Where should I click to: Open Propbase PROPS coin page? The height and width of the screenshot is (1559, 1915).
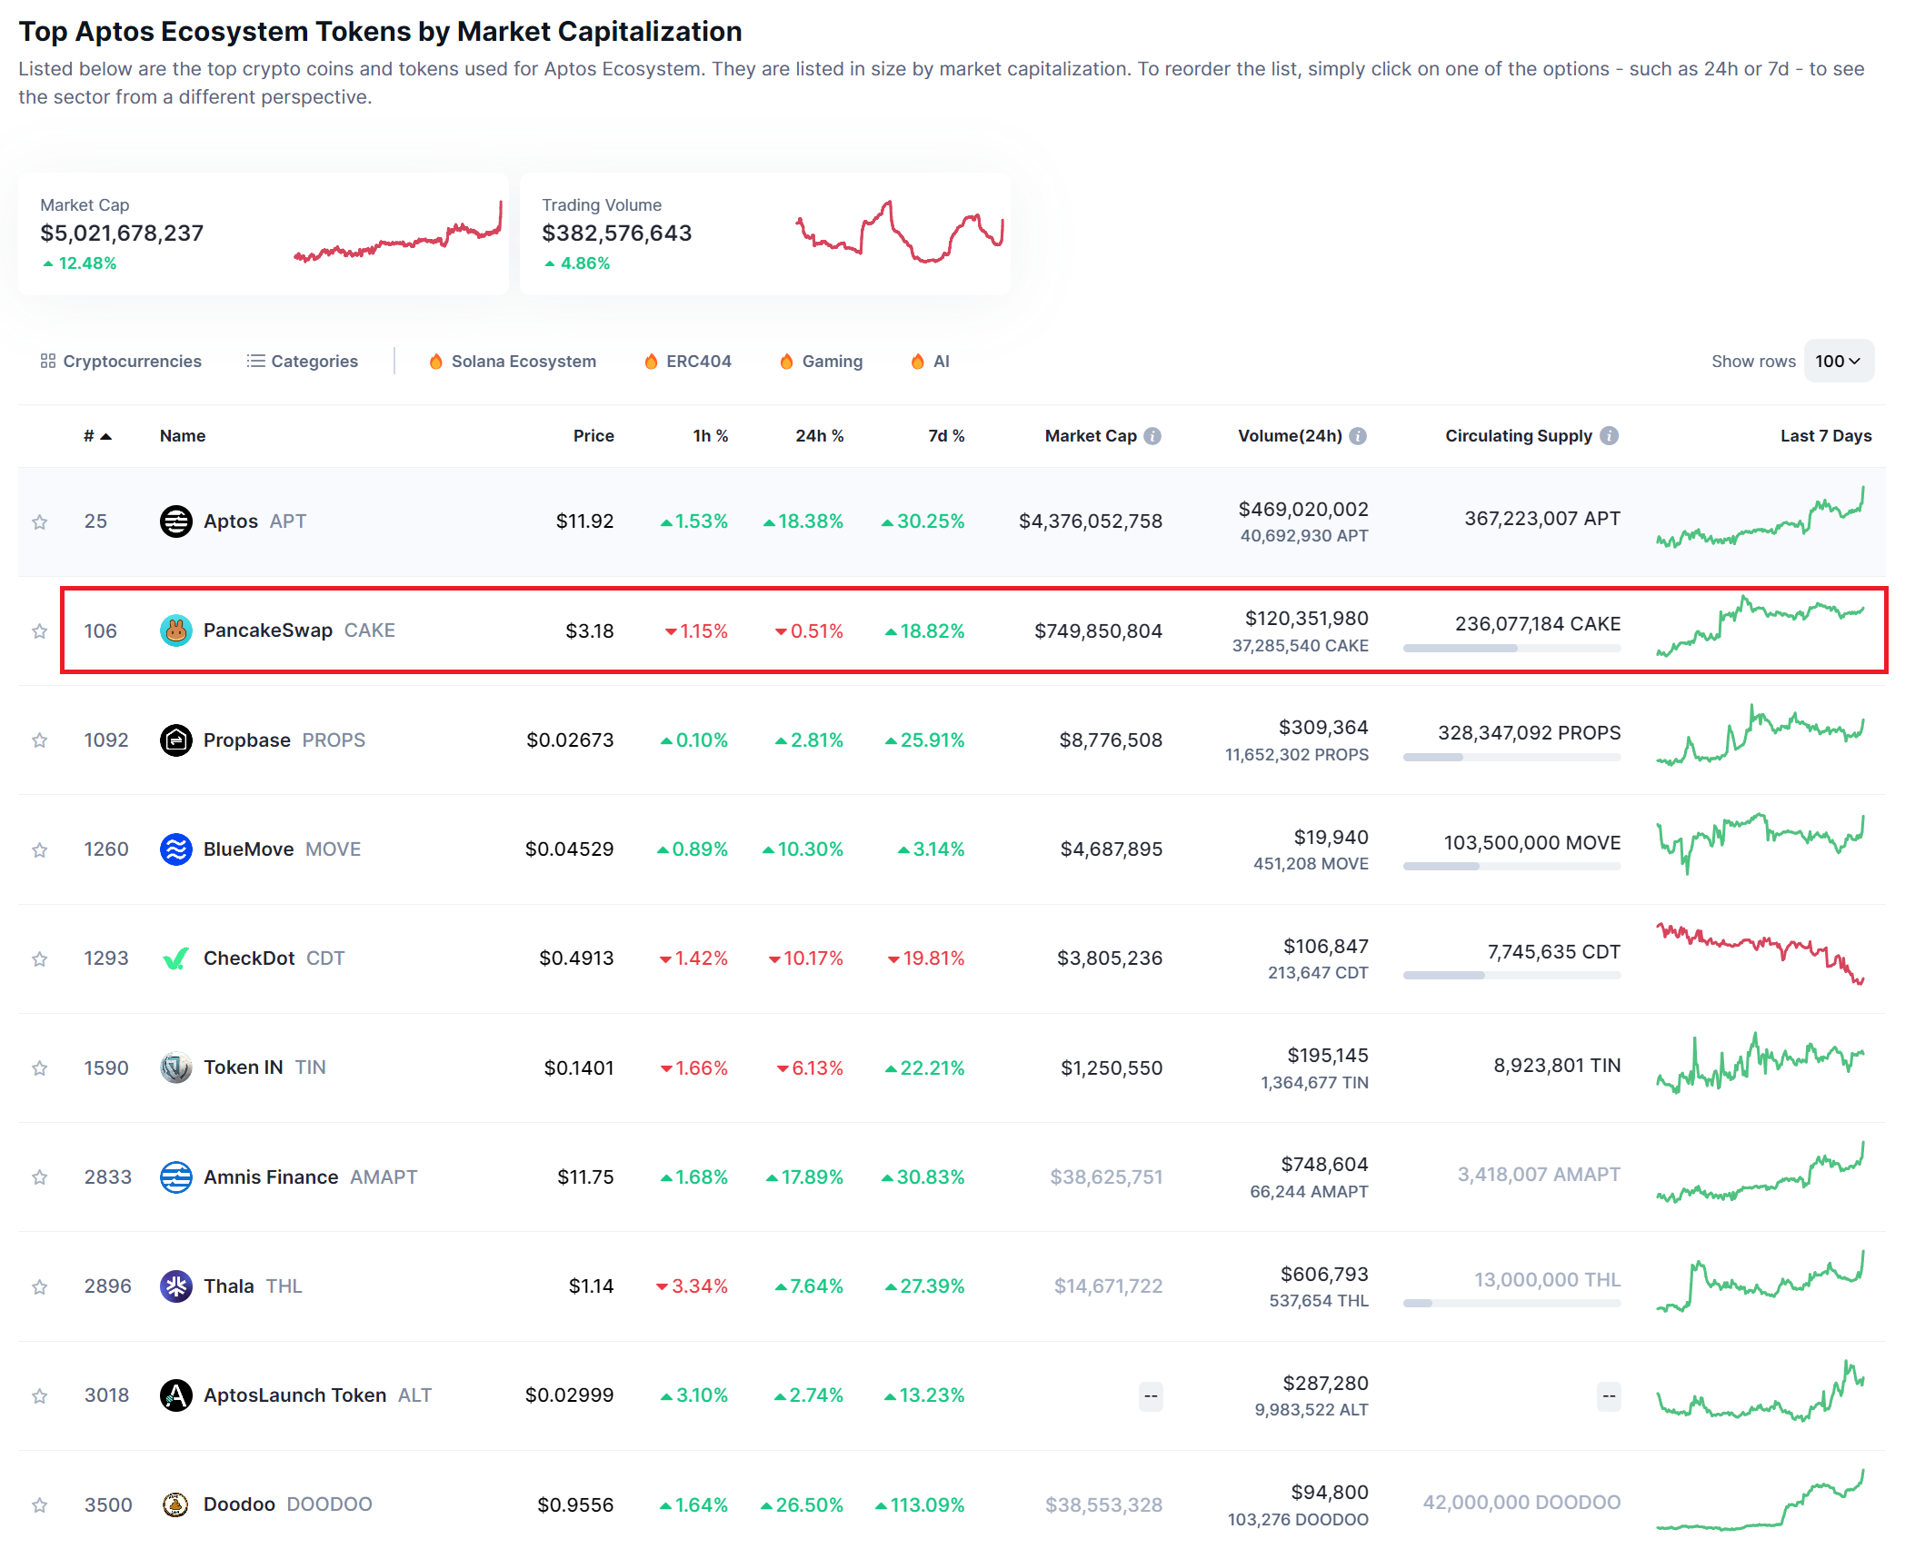[x=284, y=740]
